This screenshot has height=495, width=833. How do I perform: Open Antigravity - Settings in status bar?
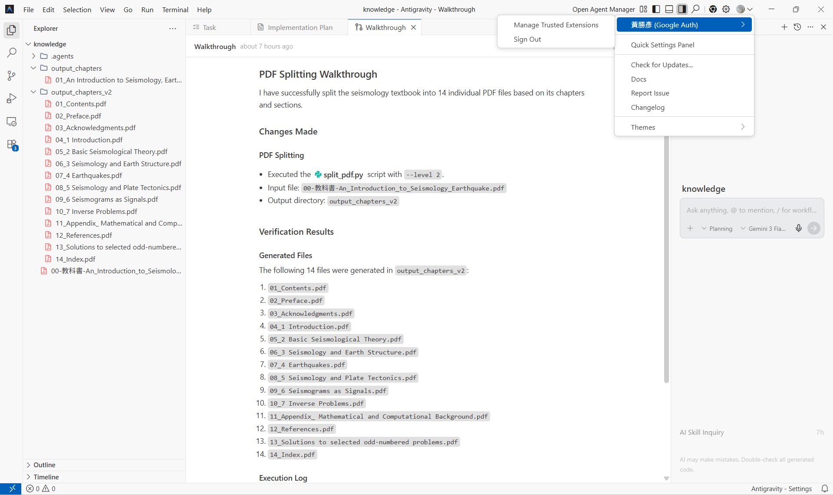click(x=781, y=489)
